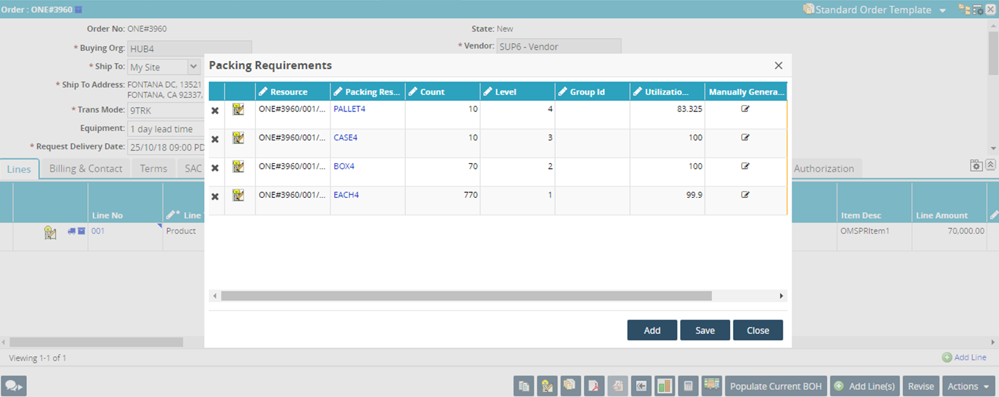Image resolution: width=999 pixels, height=397 pixels.
Task: Click Populate Current BOH button
Action: pyautogui.click(x=776, y=386)
